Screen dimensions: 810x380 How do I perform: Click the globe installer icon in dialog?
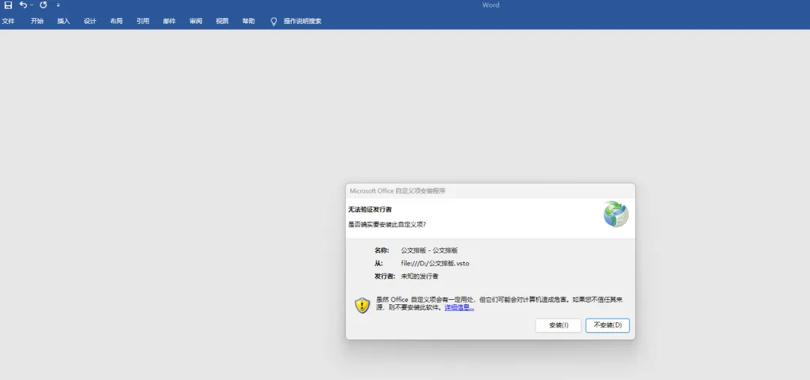coord(616,214)
